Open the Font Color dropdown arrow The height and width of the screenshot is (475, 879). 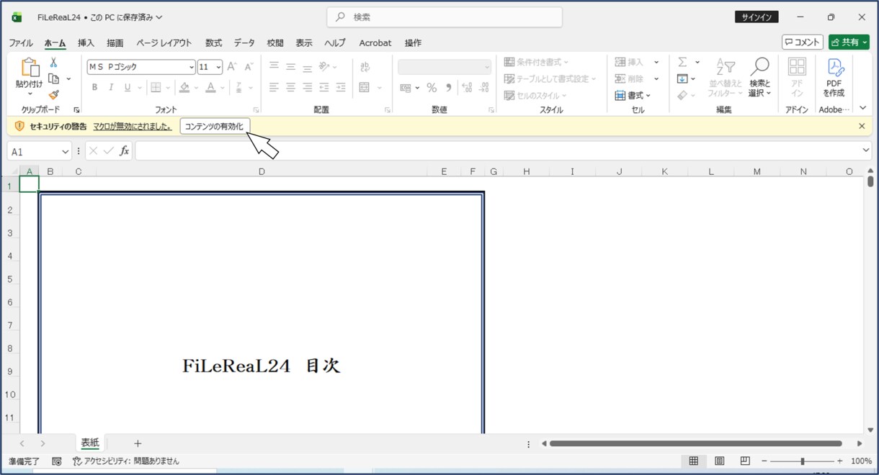(222, 88)
